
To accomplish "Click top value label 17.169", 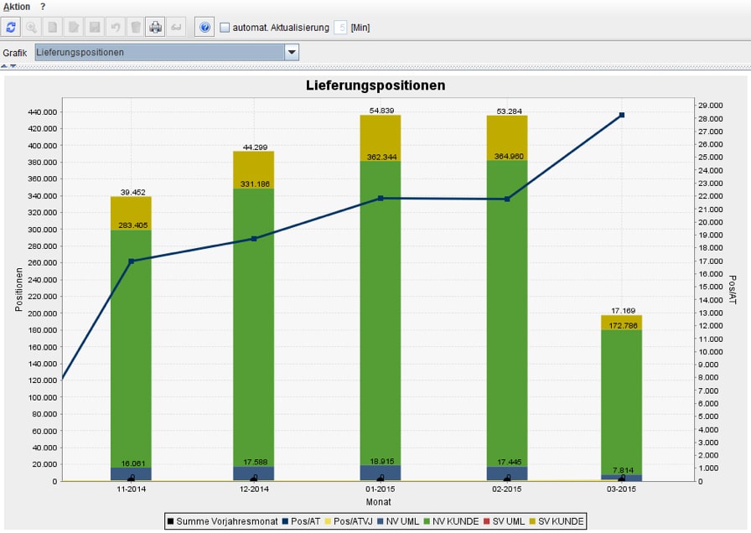I will (623, 311).
